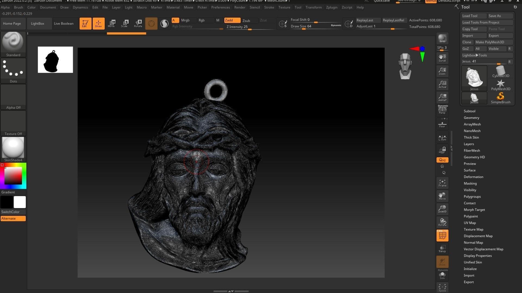Click the Actual size icon
The width and height of the screenshot is (522, 293).
(442, 84)
